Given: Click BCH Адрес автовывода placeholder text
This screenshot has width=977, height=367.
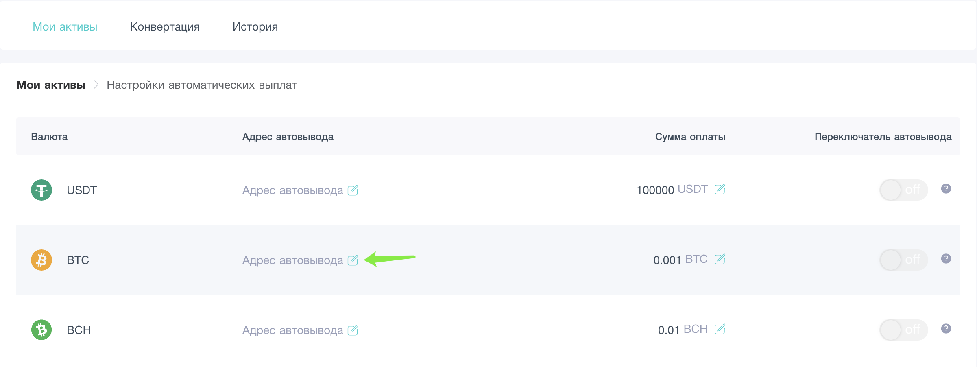Looking at the screenshot, I should point(293,330).
